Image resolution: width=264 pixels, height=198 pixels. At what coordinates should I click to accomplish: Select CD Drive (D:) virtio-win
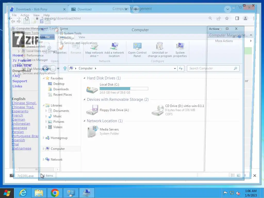178,110
